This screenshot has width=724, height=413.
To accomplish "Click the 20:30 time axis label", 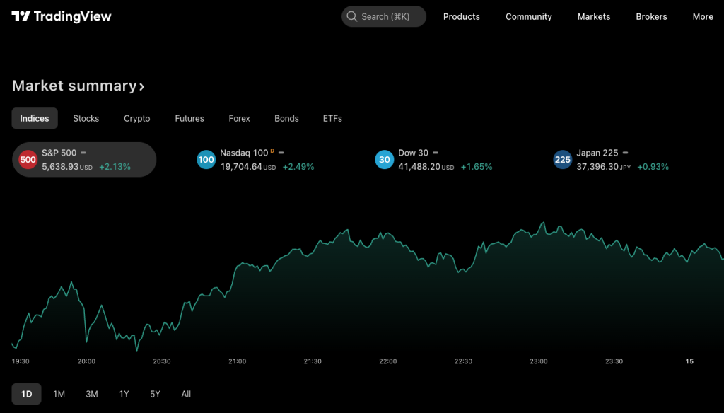I will point(162,361).
